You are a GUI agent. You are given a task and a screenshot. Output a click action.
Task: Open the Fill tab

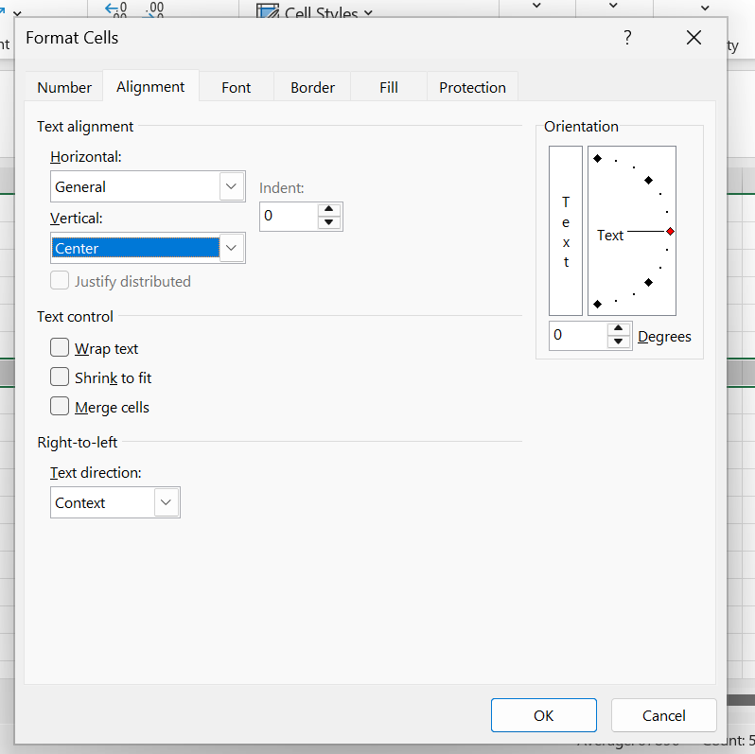click(389, 87)
